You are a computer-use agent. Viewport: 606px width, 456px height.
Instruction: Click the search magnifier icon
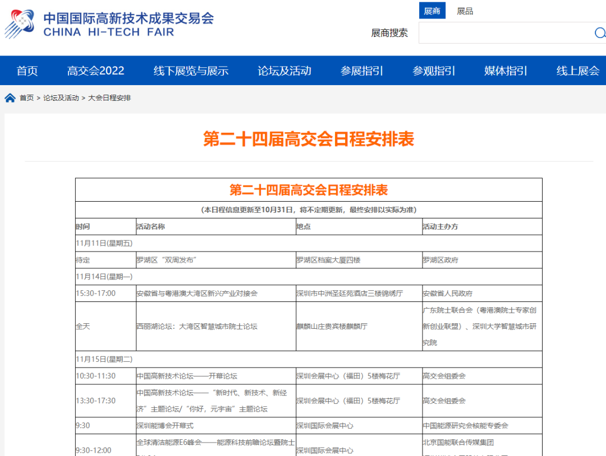click(600, 33)
